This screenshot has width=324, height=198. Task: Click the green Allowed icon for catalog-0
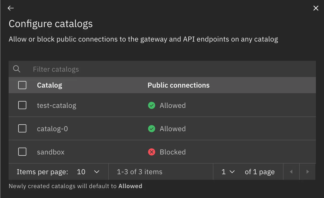coord(152,129)
